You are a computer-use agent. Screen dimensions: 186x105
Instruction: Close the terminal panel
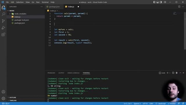[x=183, y=73]
